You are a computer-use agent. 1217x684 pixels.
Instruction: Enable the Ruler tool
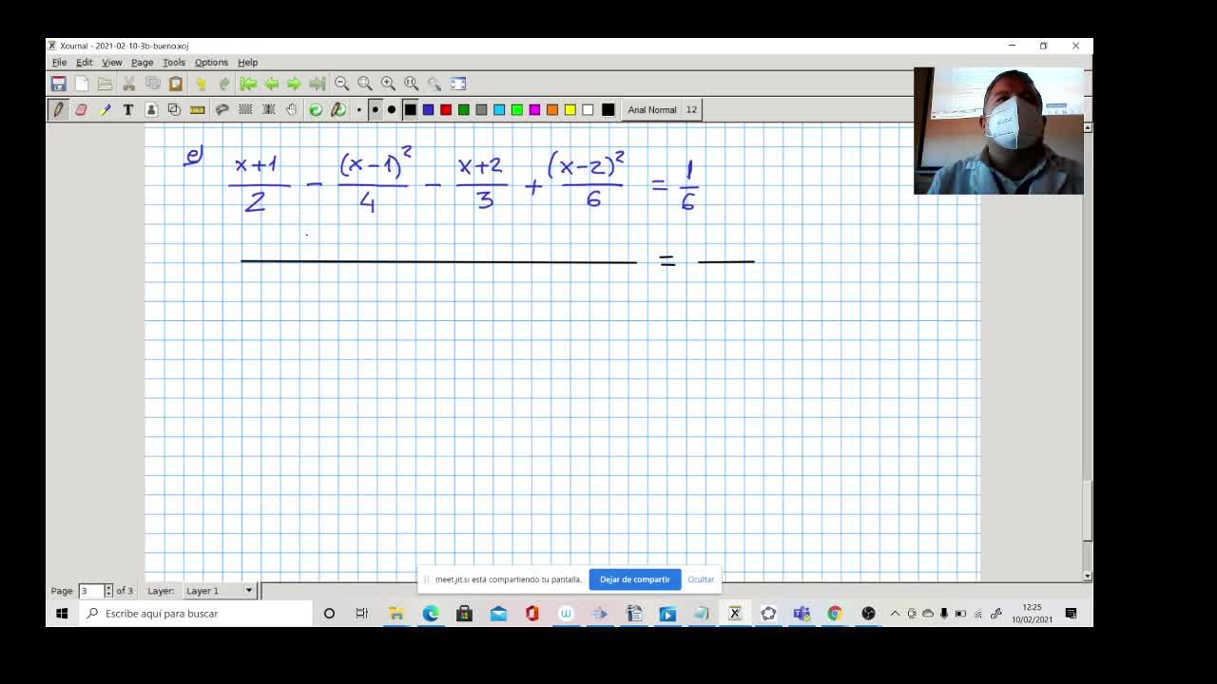[198, 110]
